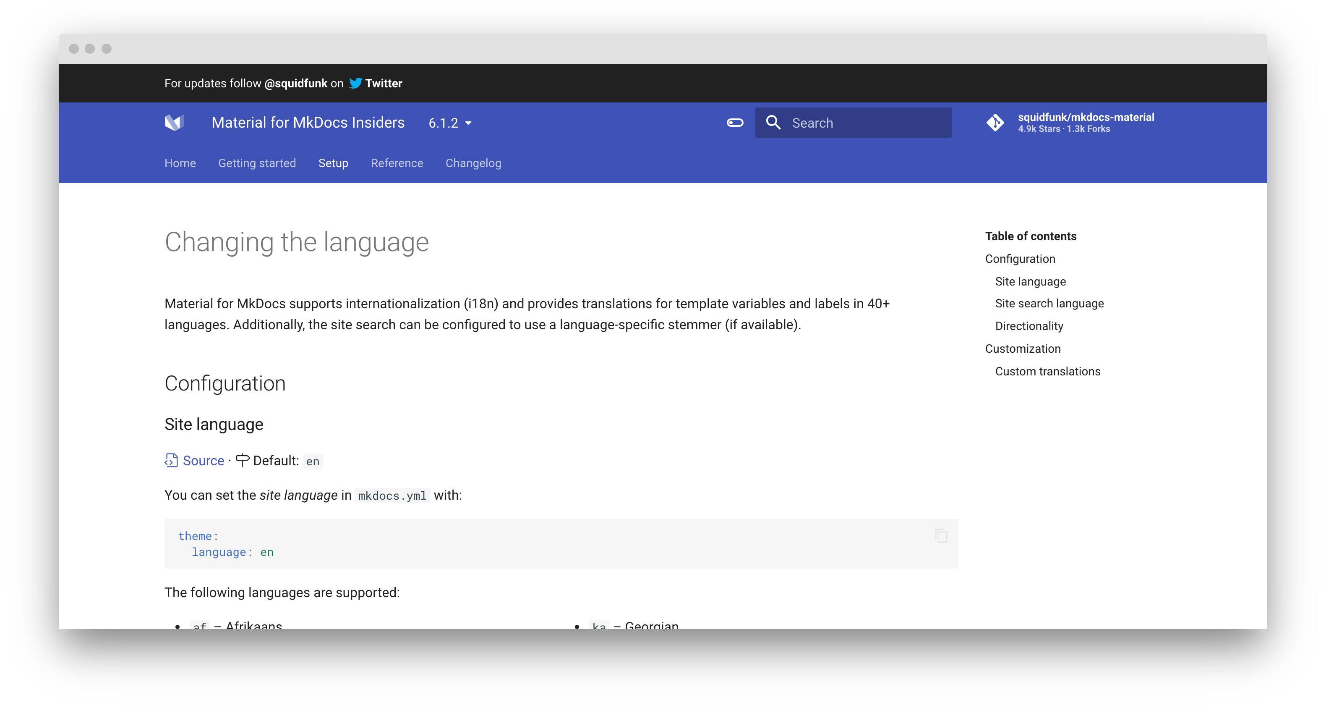Click inside the Search input field
The image size is (1326, 713).
click(865, 123)
